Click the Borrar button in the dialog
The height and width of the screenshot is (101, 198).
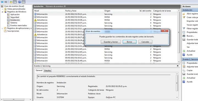coord(130,42)
